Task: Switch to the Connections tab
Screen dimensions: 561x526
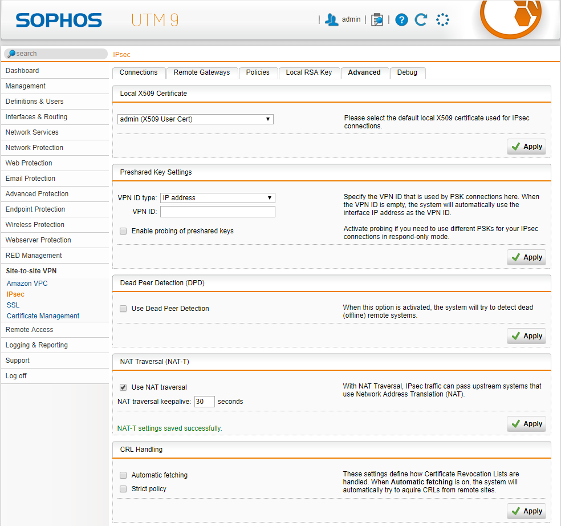Action: pyautogui.click(x=139, y=72)
